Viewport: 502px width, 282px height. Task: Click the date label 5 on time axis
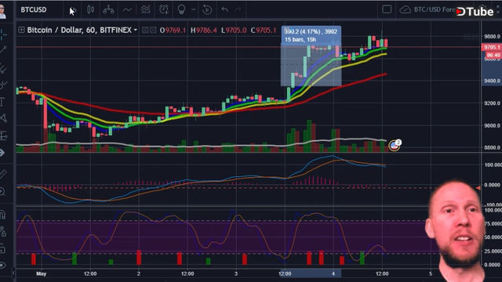click(431, 273)
